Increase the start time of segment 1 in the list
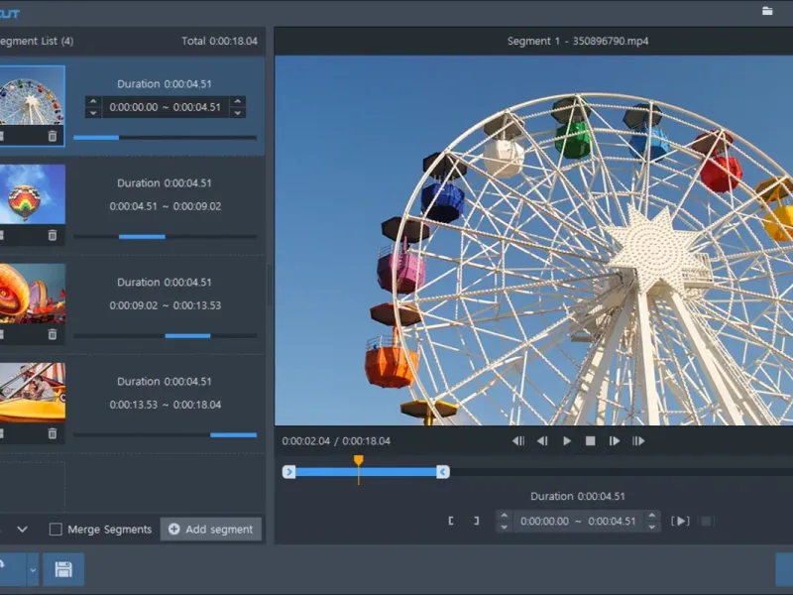 point(92,101)
